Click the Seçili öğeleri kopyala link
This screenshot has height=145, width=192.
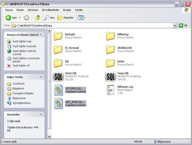coord(24,46)
